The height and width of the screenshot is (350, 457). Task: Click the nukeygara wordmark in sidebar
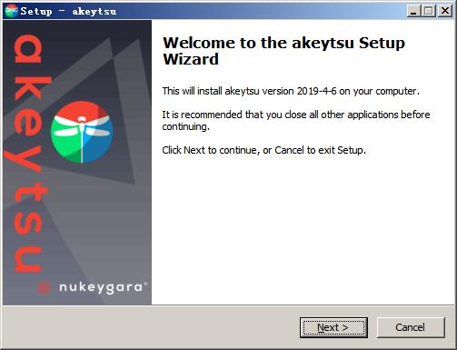click(x=101, y=287)
